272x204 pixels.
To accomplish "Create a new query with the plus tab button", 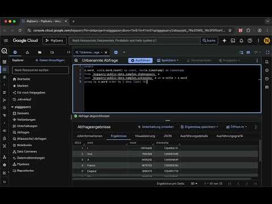I will [x=116, y=52].
